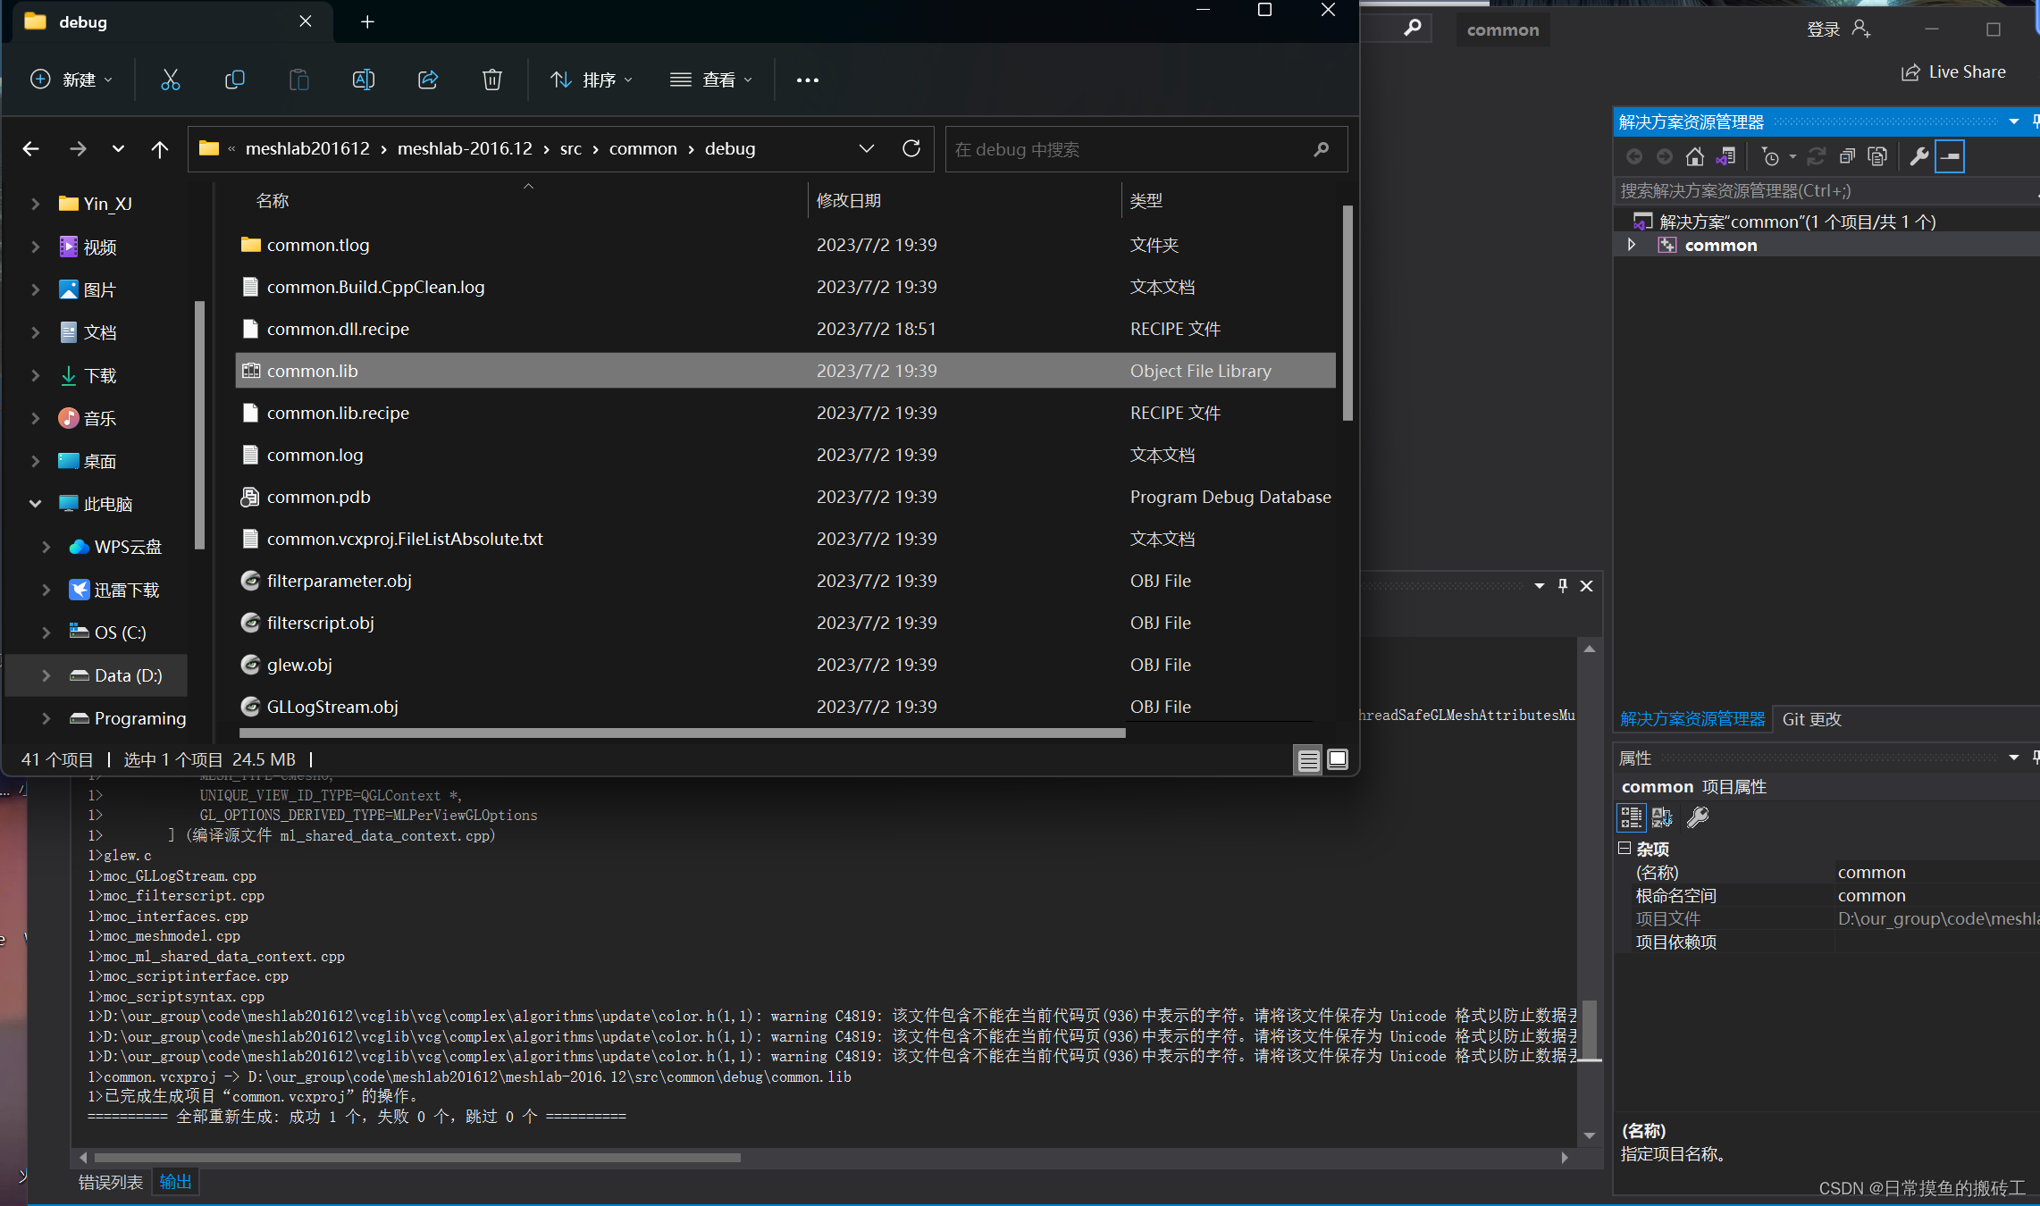
Task: Click the Collapse All icon in Solution Explorer
Action: point(1847,155)
